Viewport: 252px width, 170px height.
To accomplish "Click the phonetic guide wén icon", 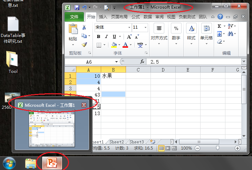I will pos(140,45).
